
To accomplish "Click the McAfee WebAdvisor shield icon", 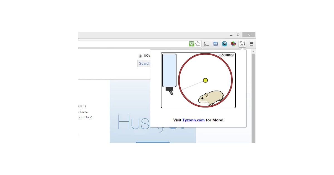I will [192, 44].
